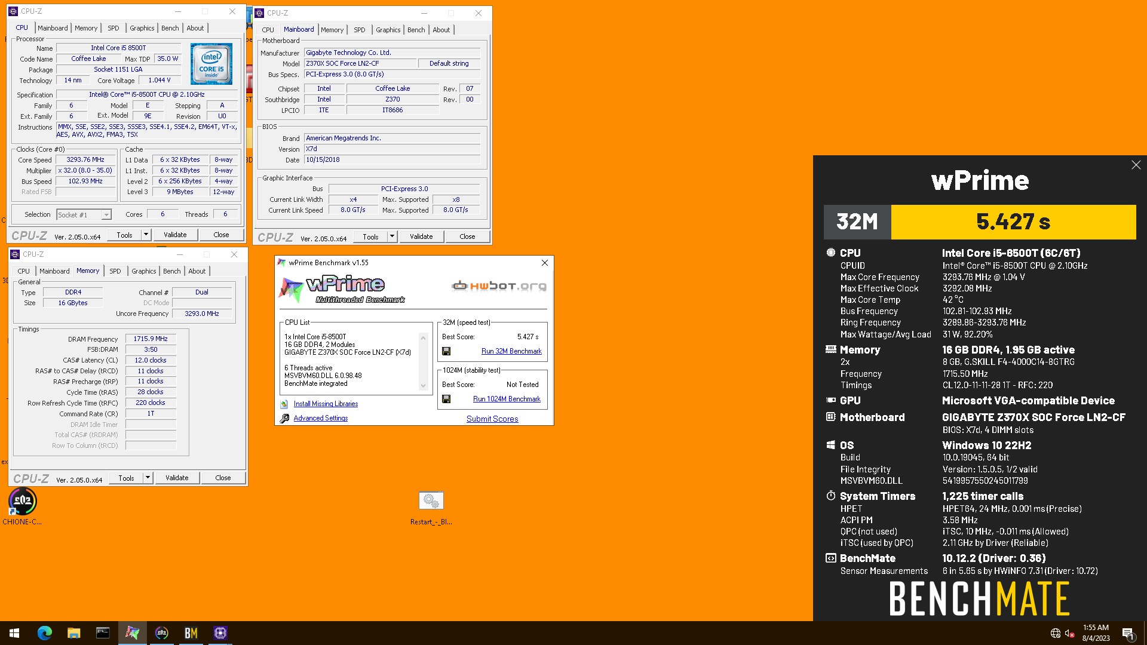Close the BenchMate wPrime result panel
Image resolution: width=1147 pixels, height=645 pixels.
point(1136,165)
